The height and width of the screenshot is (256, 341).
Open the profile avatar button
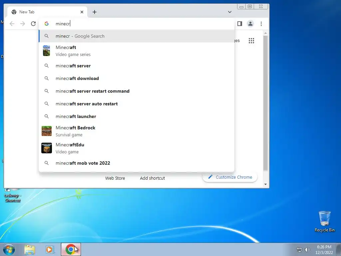[250, 24]
